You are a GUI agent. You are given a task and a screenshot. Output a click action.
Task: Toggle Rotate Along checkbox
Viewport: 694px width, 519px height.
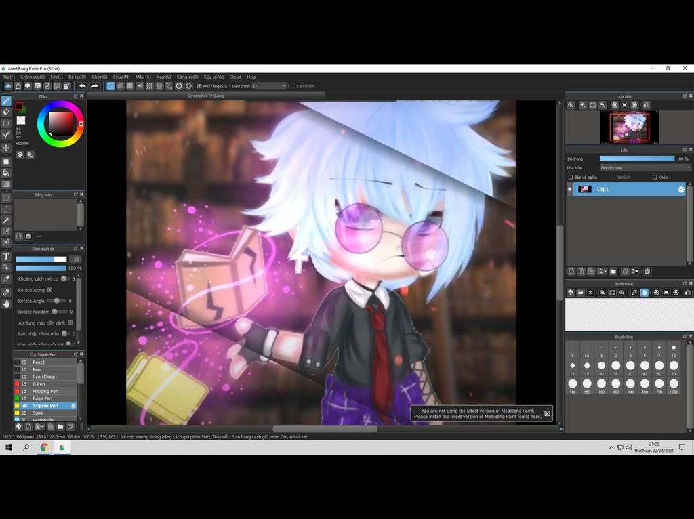point(49,290)
